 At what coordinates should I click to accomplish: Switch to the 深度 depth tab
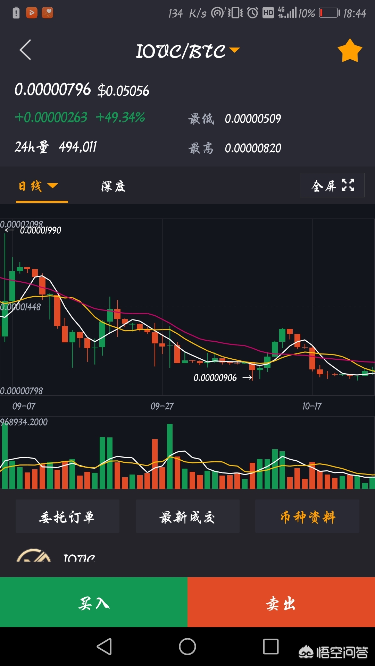pos(113,186)
